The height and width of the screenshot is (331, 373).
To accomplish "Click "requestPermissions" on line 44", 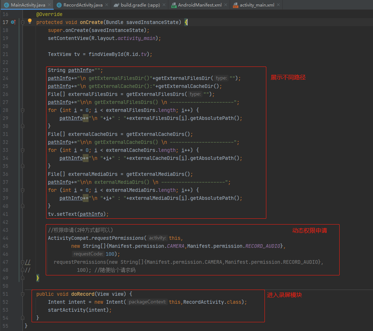I will (x=118, y=238).
